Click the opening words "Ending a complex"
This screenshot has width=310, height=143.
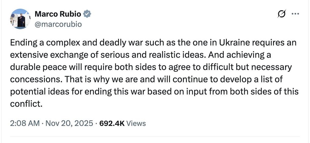37,43
